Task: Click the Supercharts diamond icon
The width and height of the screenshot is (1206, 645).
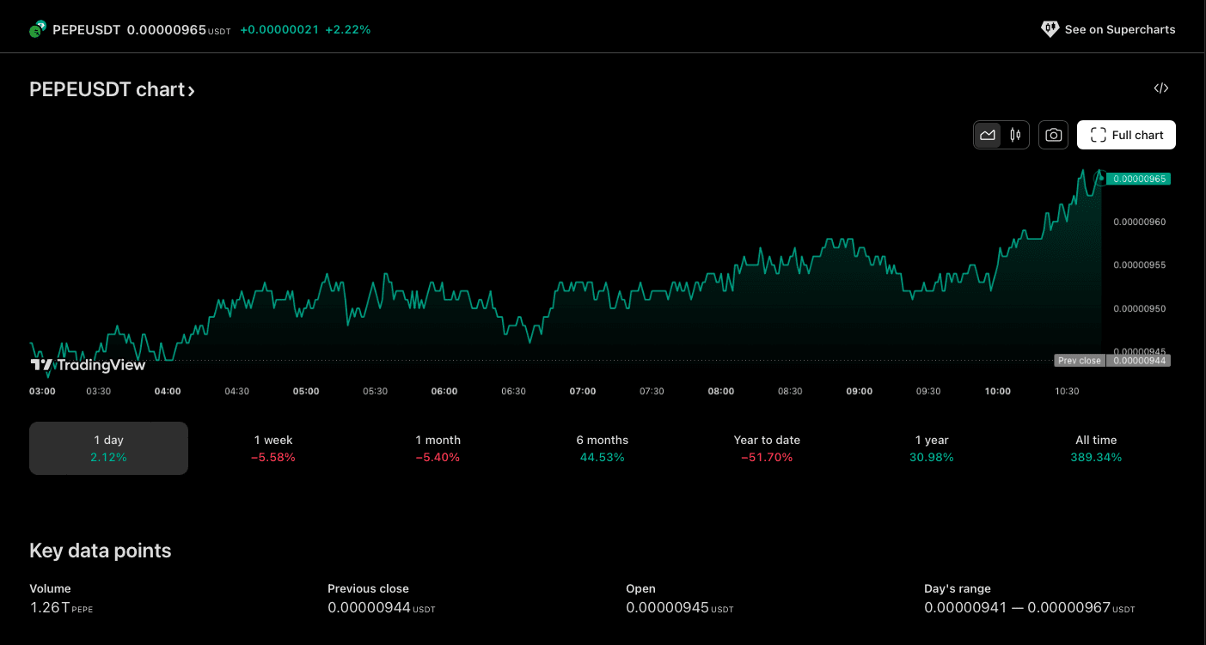Action: click(x=1050, y=29)
